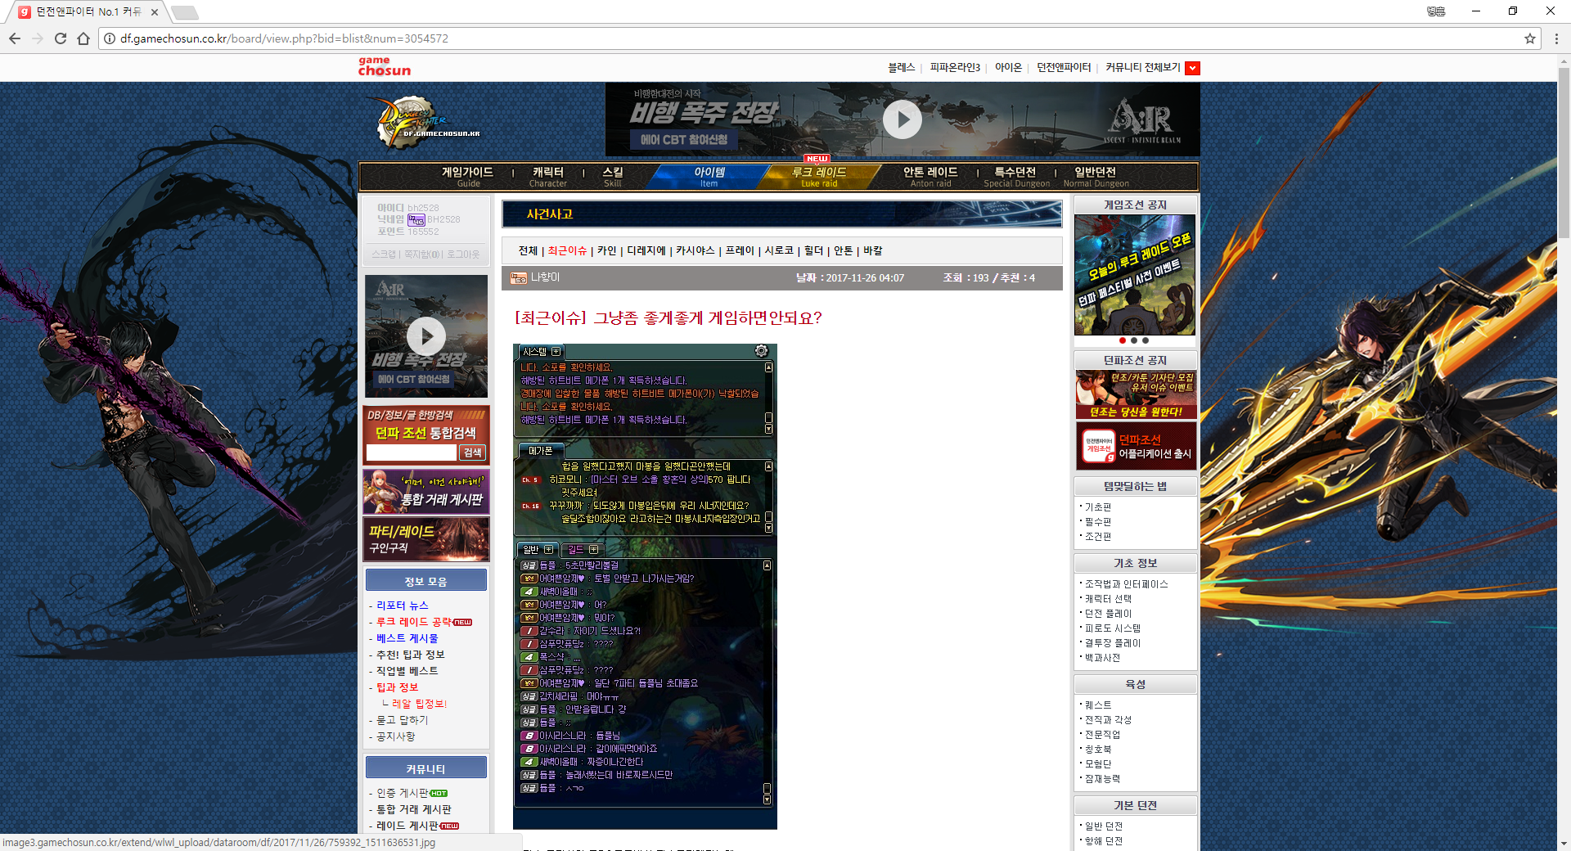Open the 백과사전 link
Image resolution: width=1571 pixels, height=851 pixels.
tap(1102, 658)
